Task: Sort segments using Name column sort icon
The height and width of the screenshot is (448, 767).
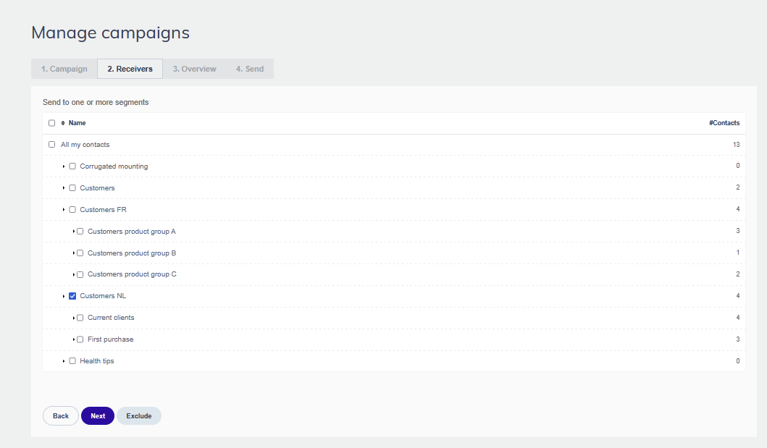Action: pyautogui.click(x=62, y=123)
